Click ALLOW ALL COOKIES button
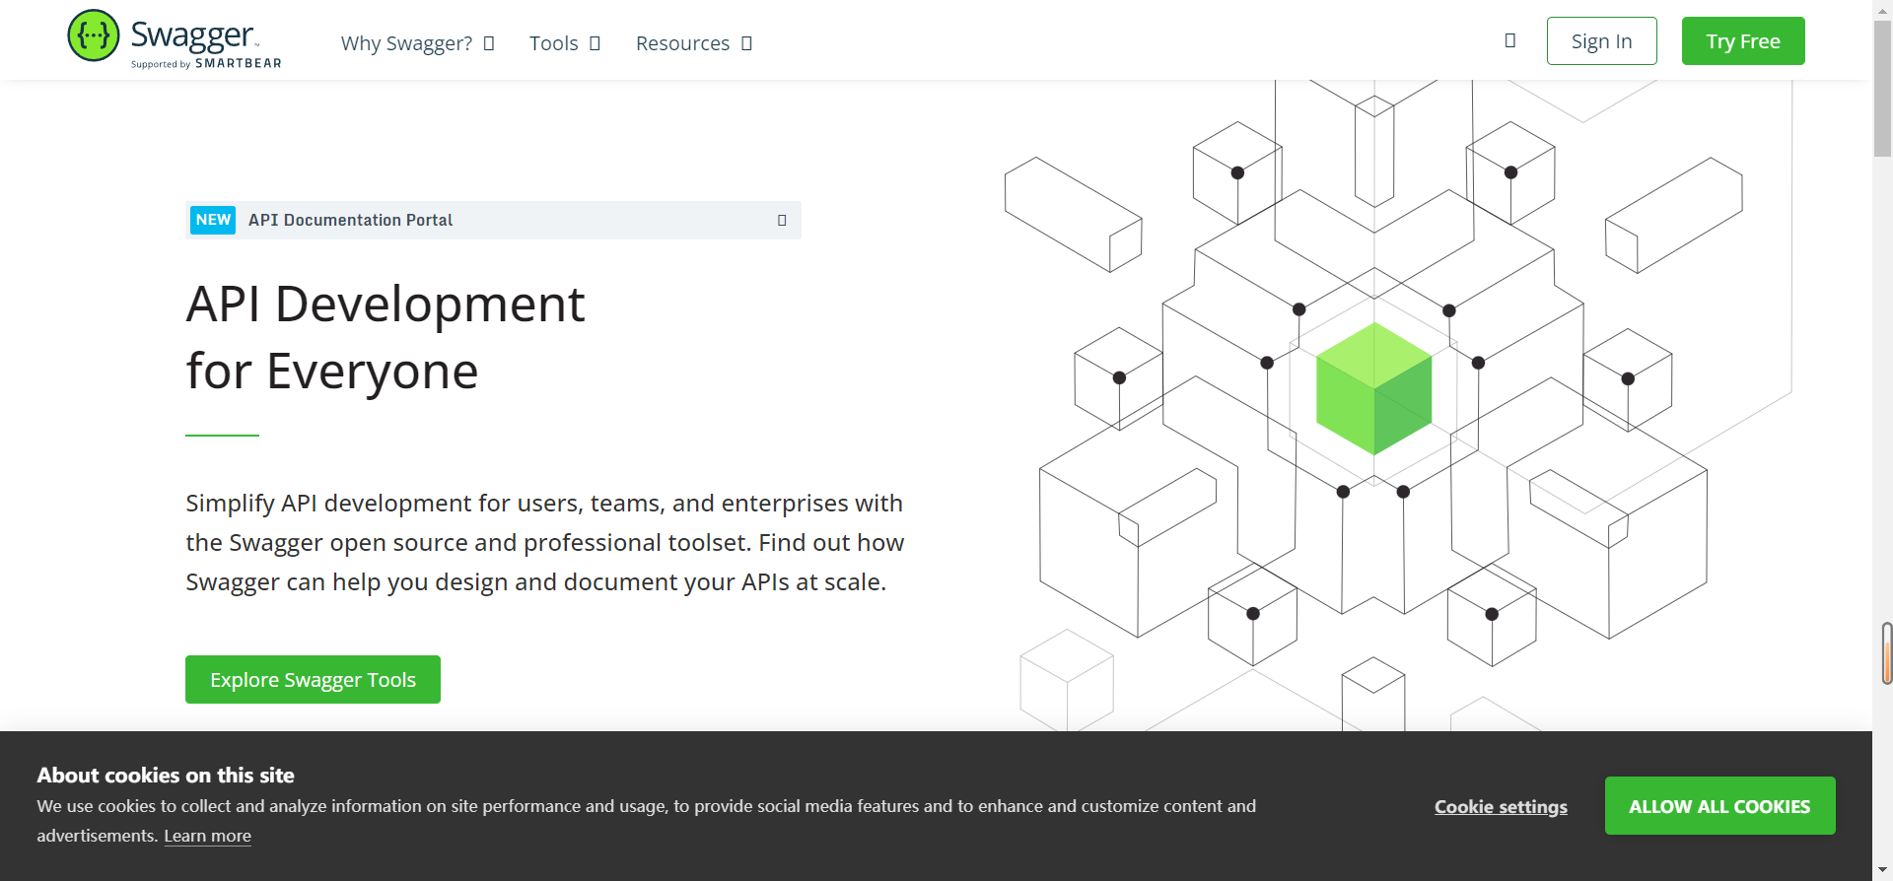The height and width of the screenshot is (881, 1893). tap(1719, 806)
